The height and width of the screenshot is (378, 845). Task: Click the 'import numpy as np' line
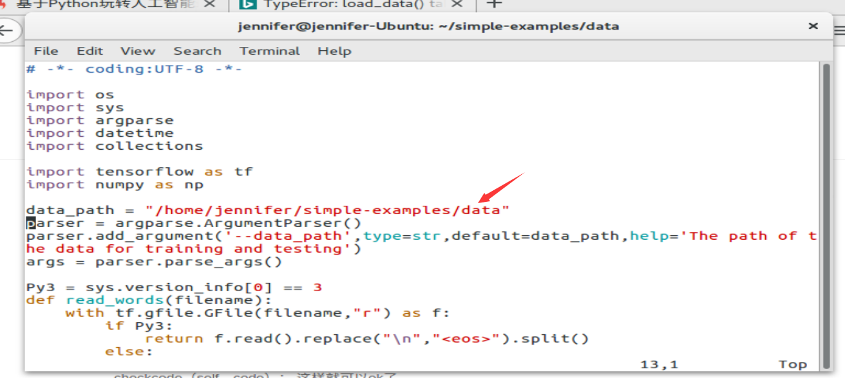(x=115, y=184)
